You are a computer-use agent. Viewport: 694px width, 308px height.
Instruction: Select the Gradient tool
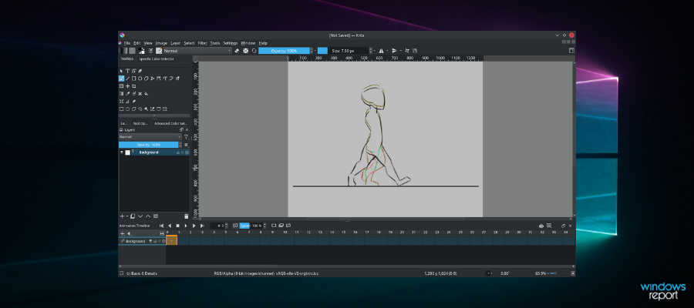tap(121, 94)
